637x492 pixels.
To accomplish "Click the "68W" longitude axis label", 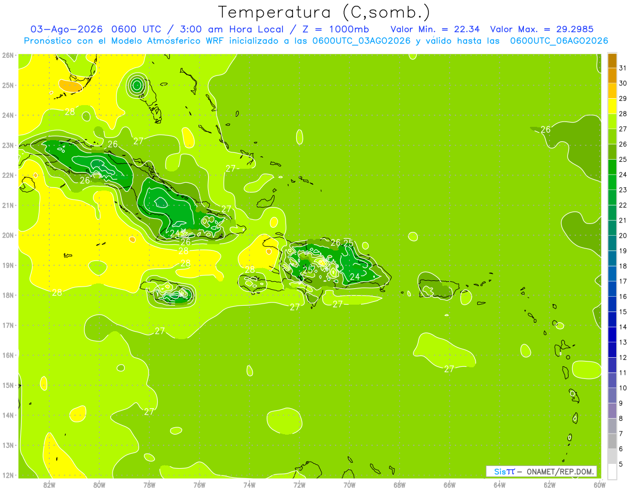I will point(399,485).
